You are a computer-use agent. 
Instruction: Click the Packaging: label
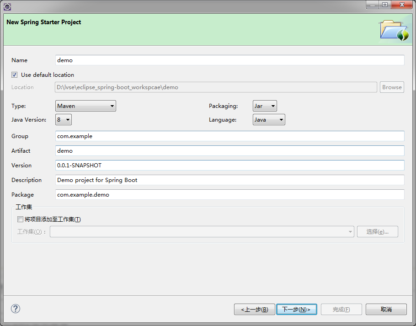[224, 106]
